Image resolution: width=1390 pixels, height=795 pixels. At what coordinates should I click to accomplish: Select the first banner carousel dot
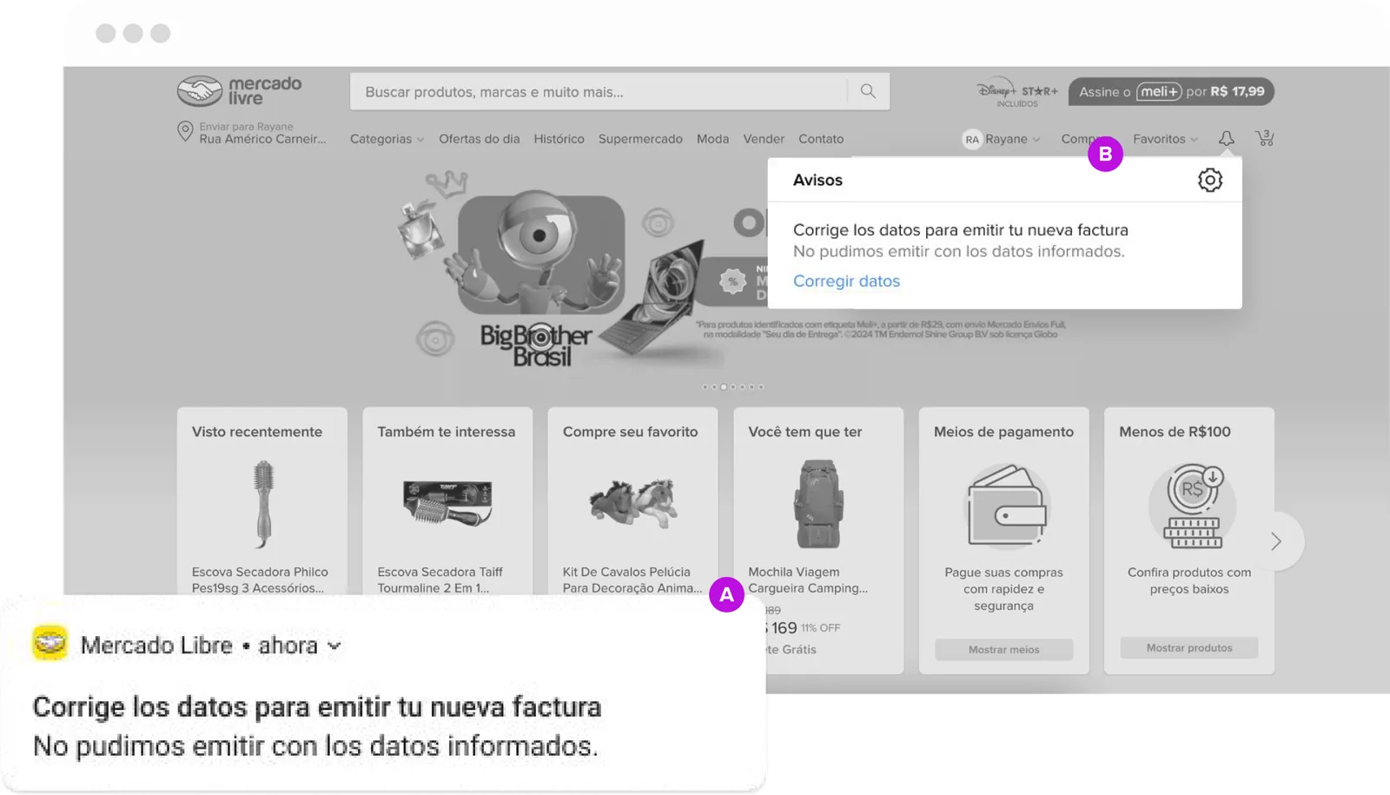(705, 387)
